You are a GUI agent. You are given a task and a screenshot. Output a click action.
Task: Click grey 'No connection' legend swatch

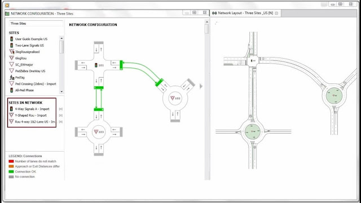coord(11,176)
